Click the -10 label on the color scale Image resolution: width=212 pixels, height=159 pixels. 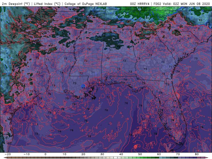click(26, 154)
